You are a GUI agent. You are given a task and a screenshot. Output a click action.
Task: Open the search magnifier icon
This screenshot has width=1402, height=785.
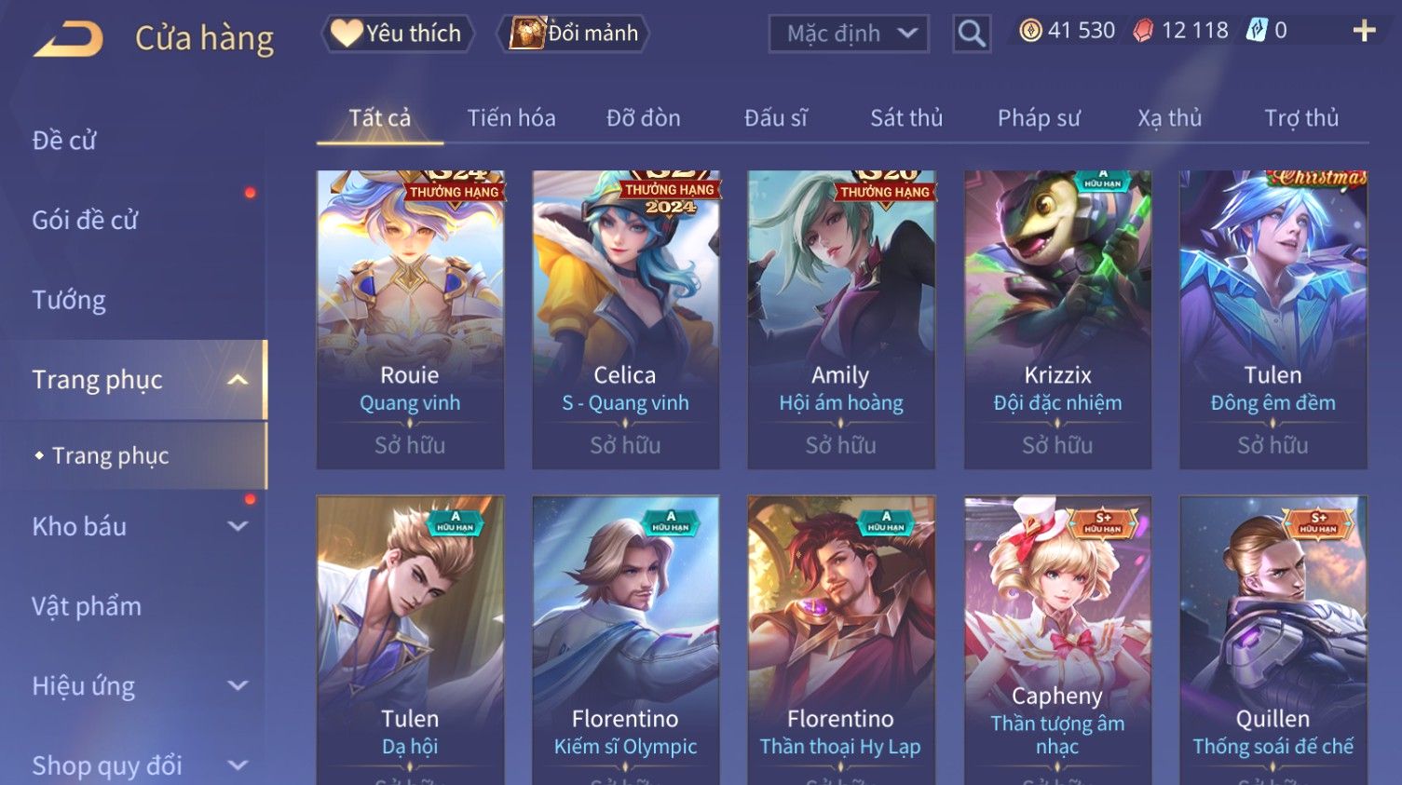coord(972,34)
